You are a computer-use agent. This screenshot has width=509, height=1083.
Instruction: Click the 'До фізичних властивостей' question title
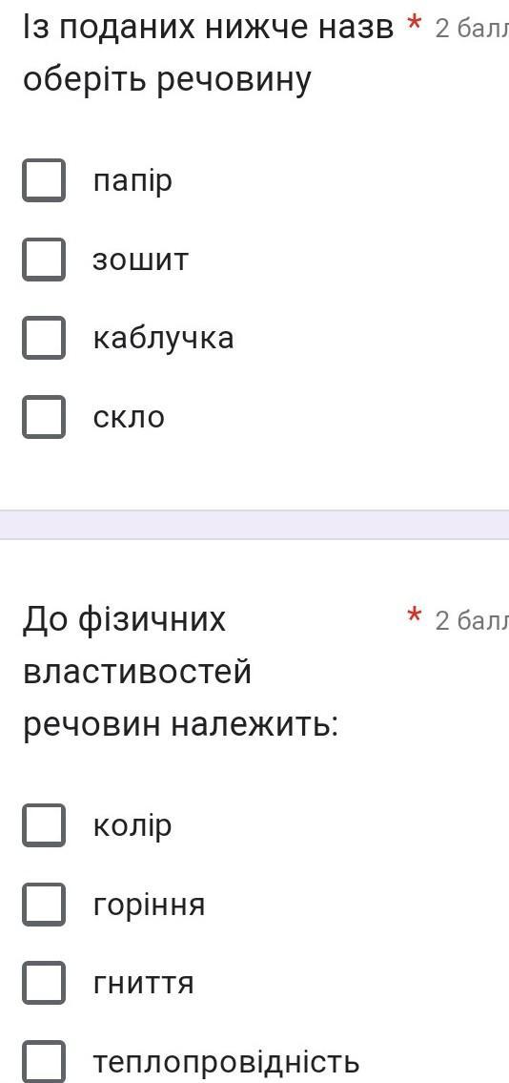pyautogui.click(x=137, y=644)
